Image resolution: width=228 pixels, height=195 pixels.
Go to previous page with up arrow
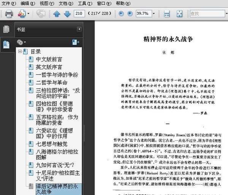[57, 14]
